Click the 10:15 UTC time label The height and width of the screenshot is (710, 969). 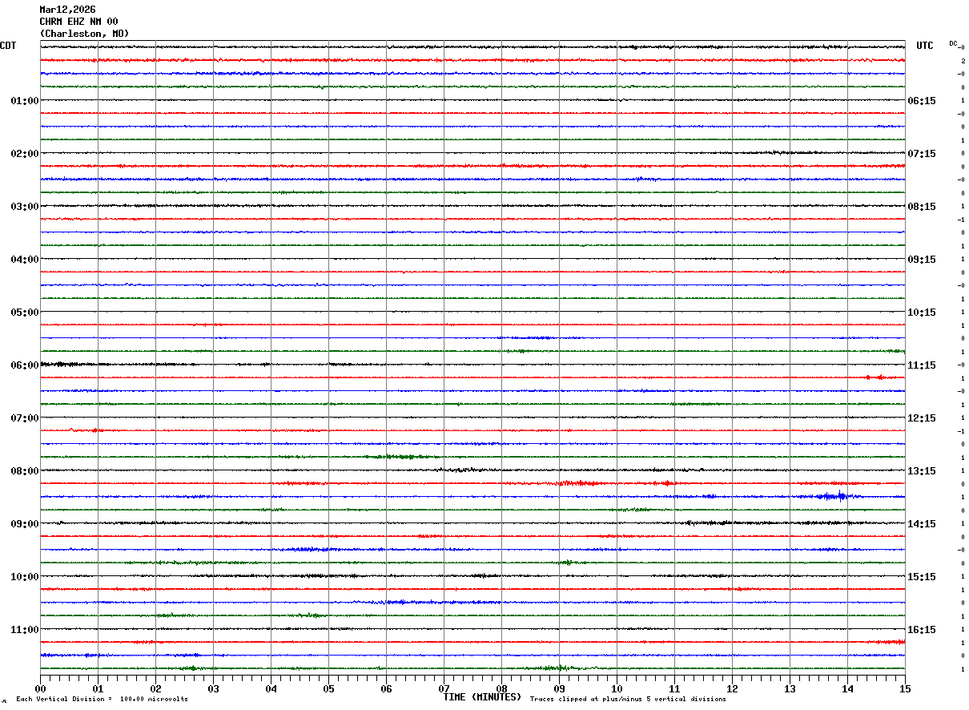click(x=922, y=313)
